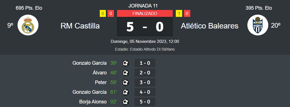The width and height of the screenshot is (290, 107).
Task: Click Atlético Baleares red card counter
Action: pyautogui.click(x=187, y=13)
